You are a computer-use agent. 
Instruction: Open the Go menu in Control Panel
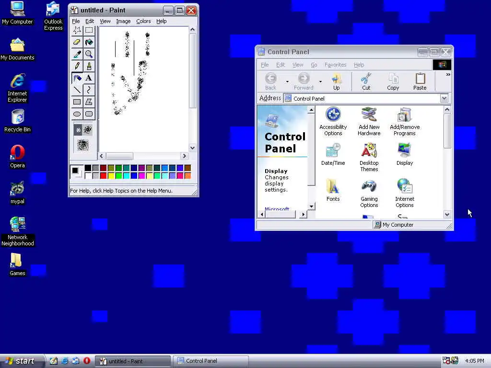click(x=314, y=65)
